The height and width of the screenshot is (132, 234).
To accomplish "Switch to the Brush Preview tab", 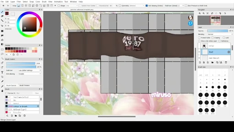I will [24, 85].
